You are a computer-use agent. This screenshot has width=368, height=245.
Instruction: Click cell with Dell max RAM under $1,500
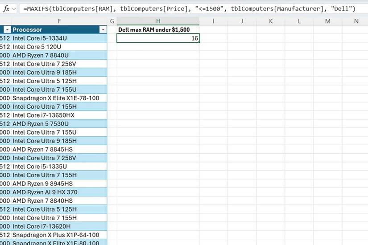[158, 29]
